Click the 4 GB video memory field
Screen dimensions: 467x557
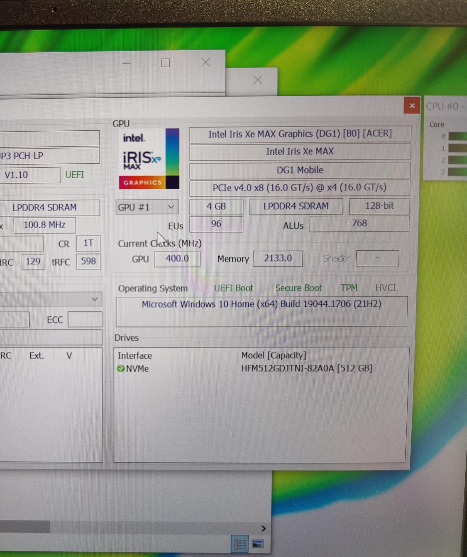click(x=216, y=206)
